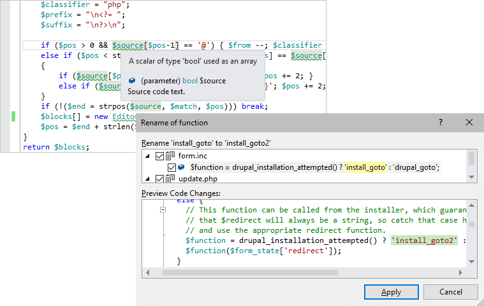The image size is (484, 306).
Task: Click 'return' in 'return $blocks;'
Action: [36, 147]
